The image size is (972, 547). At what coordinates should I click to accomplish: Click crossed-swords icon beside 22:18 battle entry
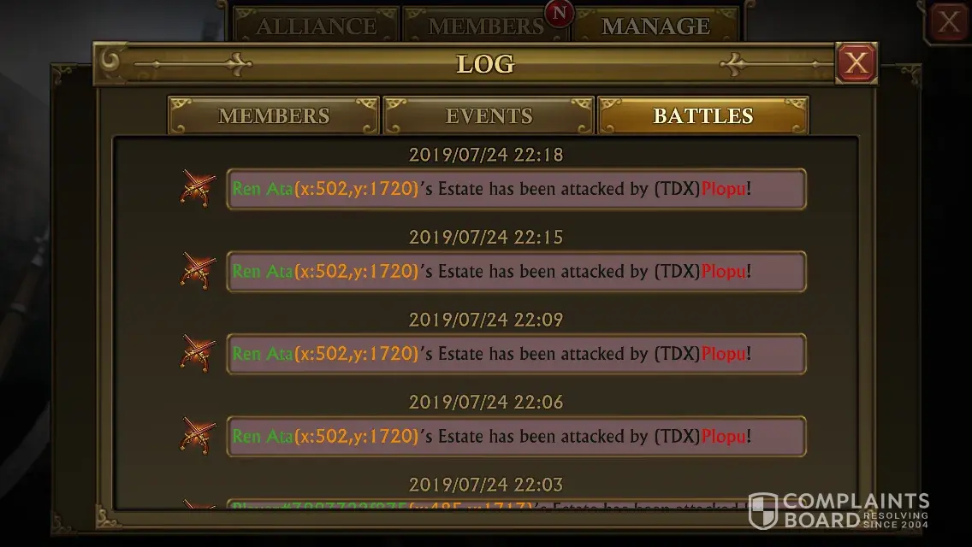point(199,188)
